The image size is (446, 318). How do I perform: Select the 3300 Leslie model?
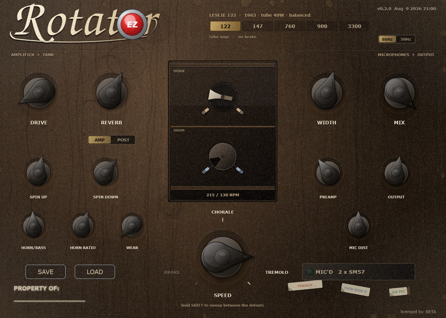[355, 26]
